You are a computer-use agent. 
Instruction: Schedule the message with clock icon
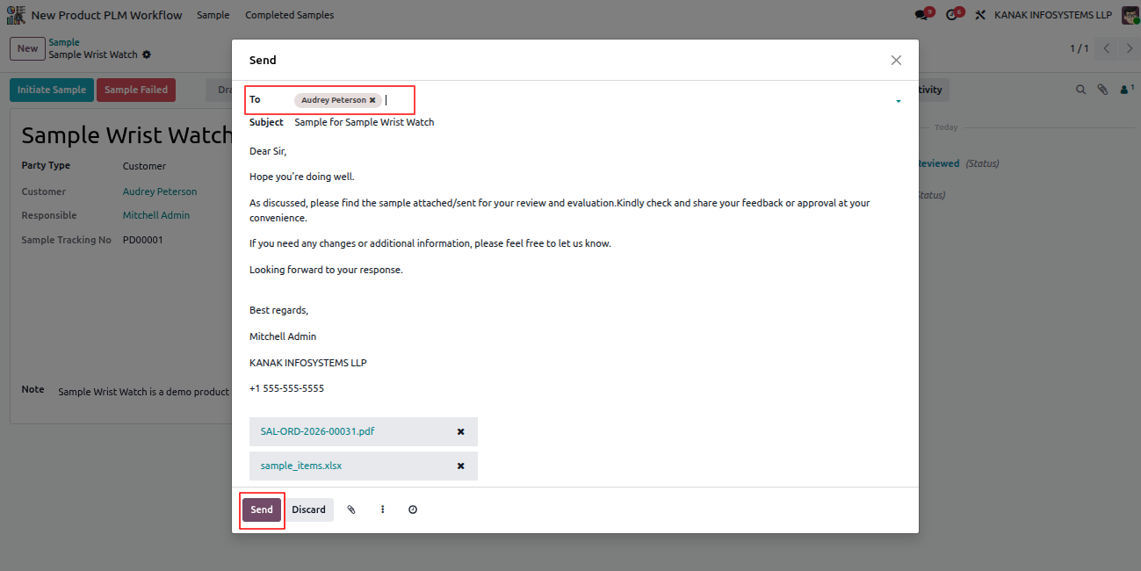click(413, 510)
